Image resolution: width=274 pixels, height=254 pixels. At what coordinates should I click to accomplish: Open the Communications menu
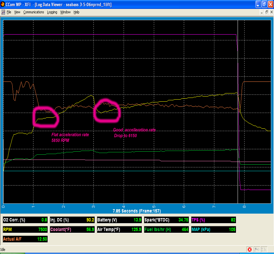[x=34, y=12]
